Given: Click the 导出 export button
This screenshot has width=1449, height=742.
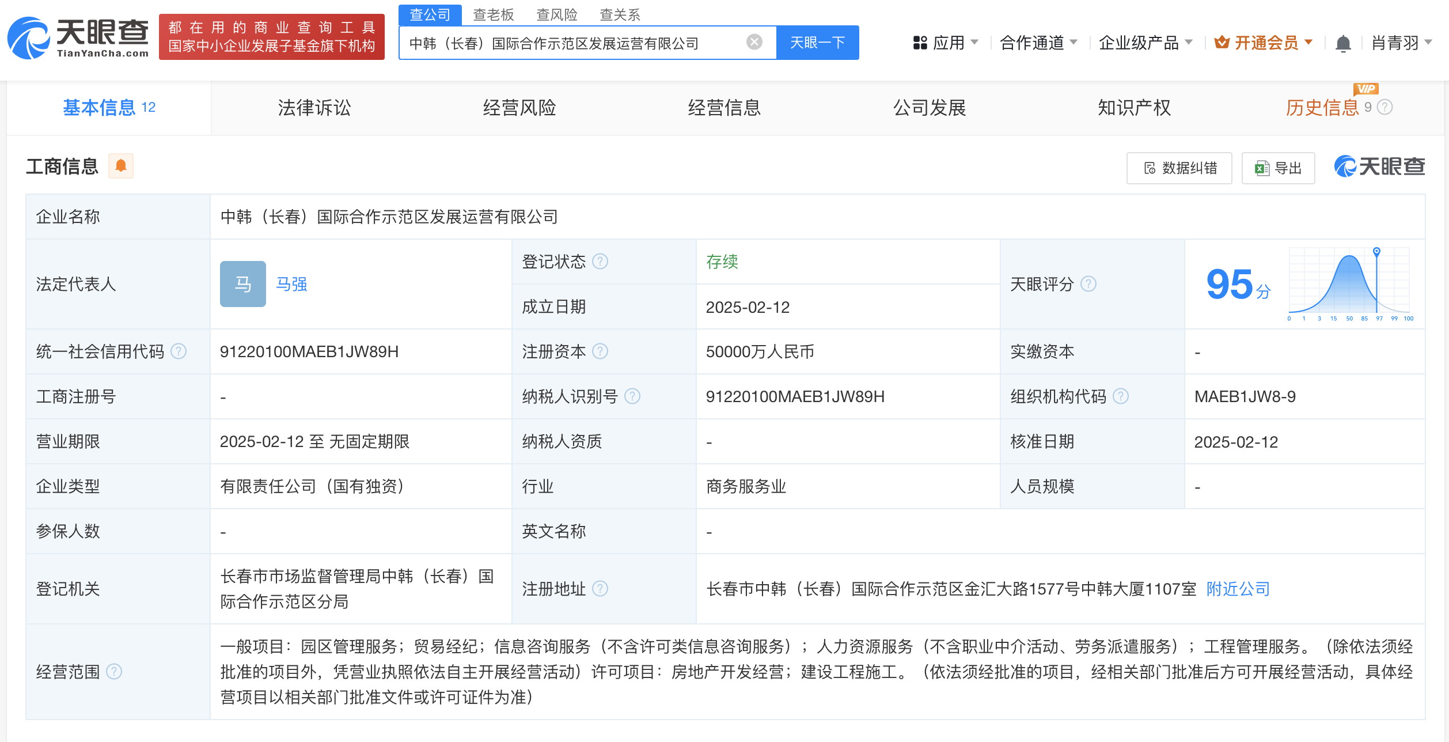Looking at the screenshot, I should (x=1278, y=168).
